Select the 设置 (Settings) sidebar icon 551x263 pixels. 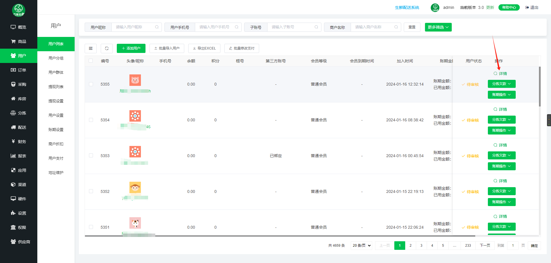coord(19,213)
